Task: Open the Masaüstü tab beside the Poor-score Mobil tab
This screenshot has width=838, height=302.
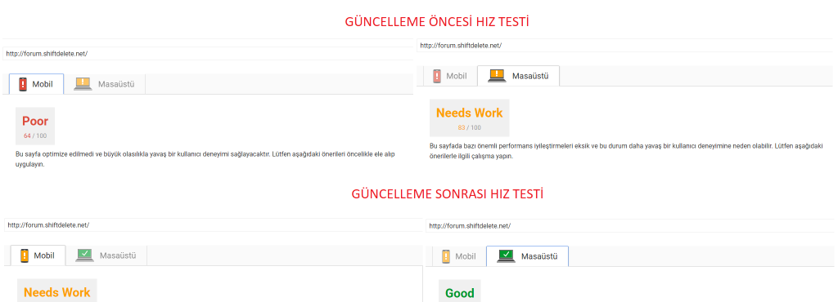Action: tap(104, 84)
